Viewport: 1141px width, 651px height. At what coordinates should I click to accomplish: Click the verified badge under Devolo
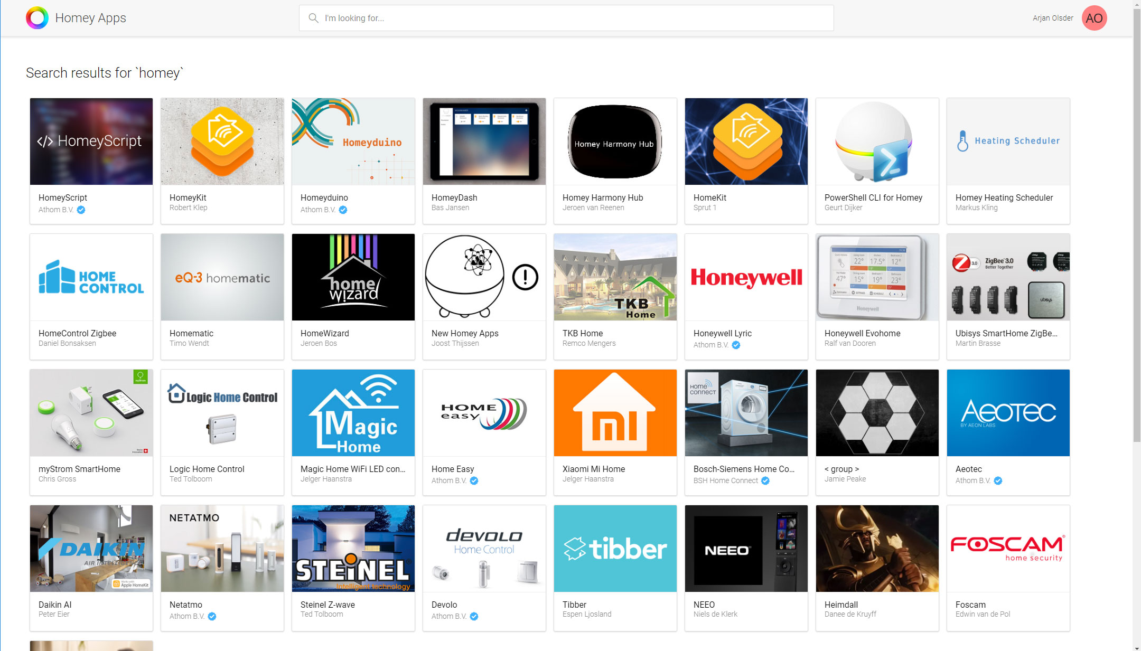point(474,616)
